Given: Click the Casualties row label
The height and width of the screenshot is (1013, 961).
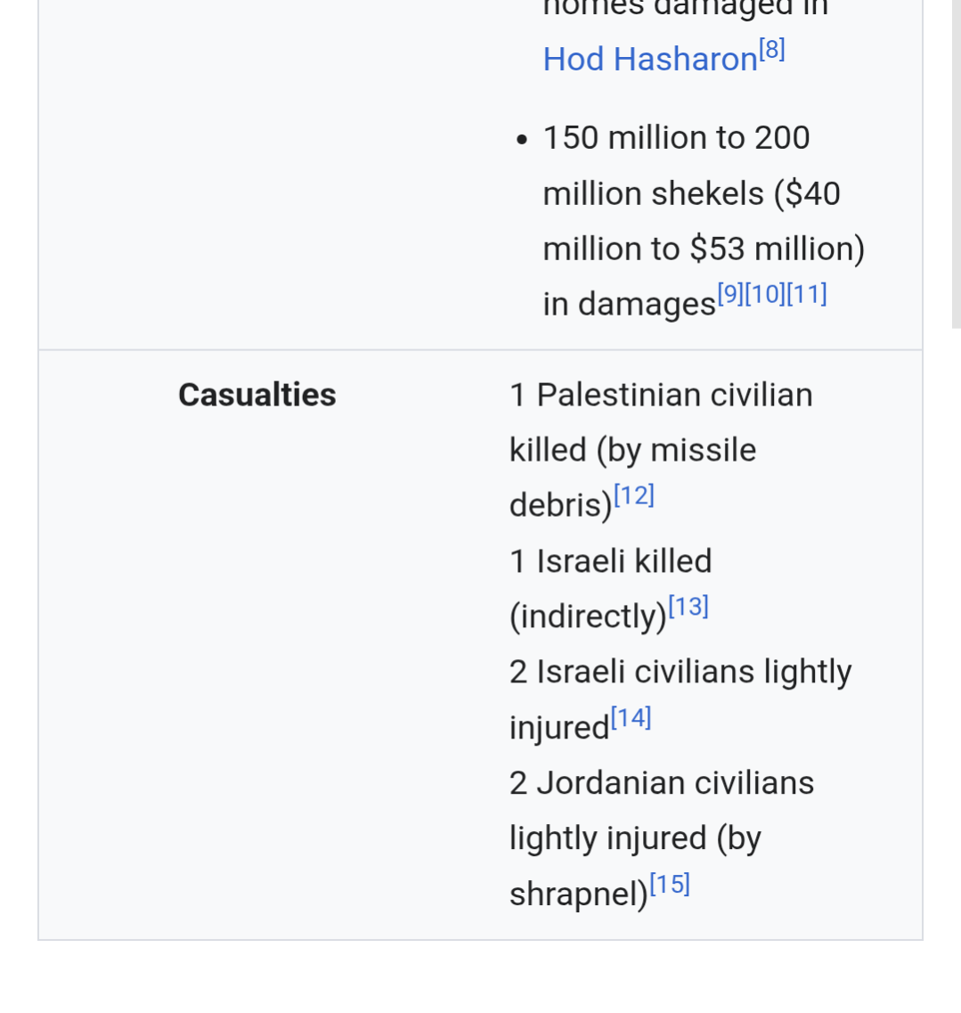Looking at the screenshot, I should pos(257,395).
